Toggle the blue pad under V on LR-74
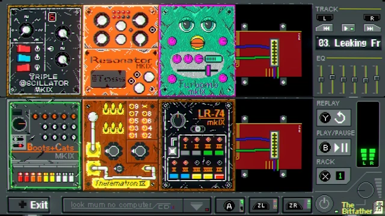385x216 pixels. pyautogui.click(x=174, y=176)
